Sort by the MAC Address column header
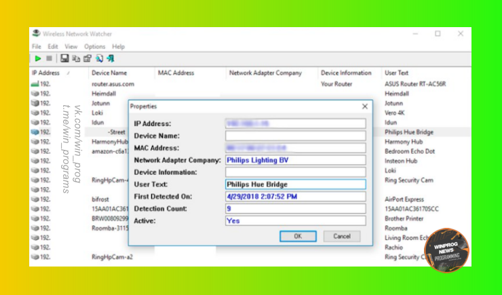The width and height of the screenshot is (502, 295). click(176, 73)
